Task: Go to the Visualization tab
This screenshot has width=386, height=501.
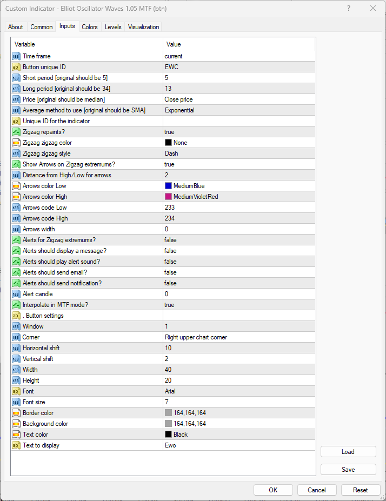Action: coord(143,27)
